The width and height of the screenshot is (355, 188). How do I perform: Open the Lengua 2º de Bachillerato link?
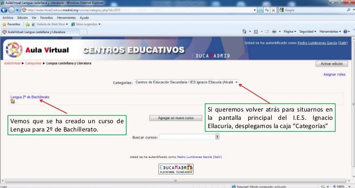(30, 97)
